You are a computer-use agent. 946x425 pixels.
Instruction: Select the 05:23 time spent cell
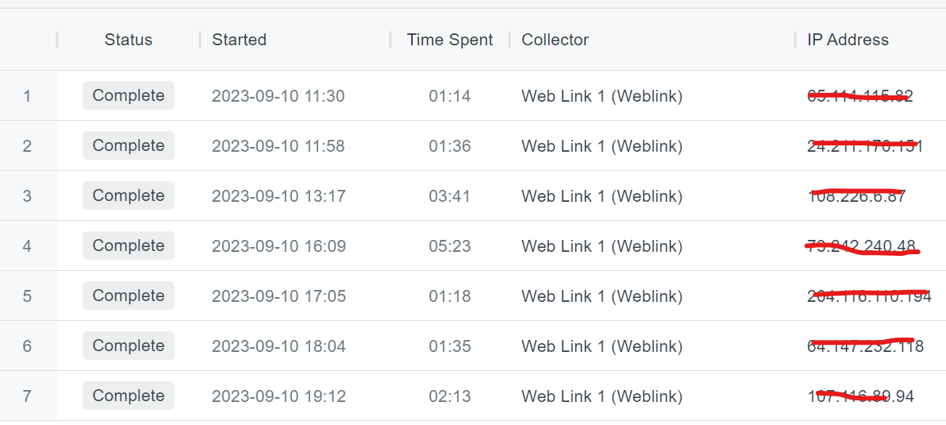449,246
